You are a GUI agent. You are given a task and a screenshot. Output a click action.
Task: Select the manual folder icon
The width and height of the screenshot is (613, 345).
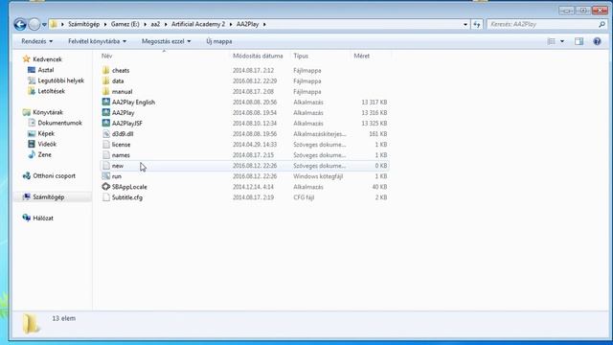[106, 91]
